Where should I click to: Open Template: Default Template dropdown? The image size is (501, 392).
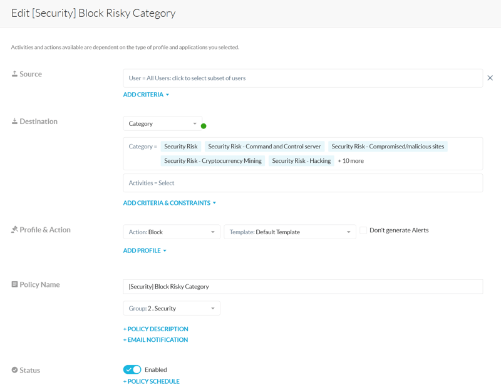click(x=289, y=232)
